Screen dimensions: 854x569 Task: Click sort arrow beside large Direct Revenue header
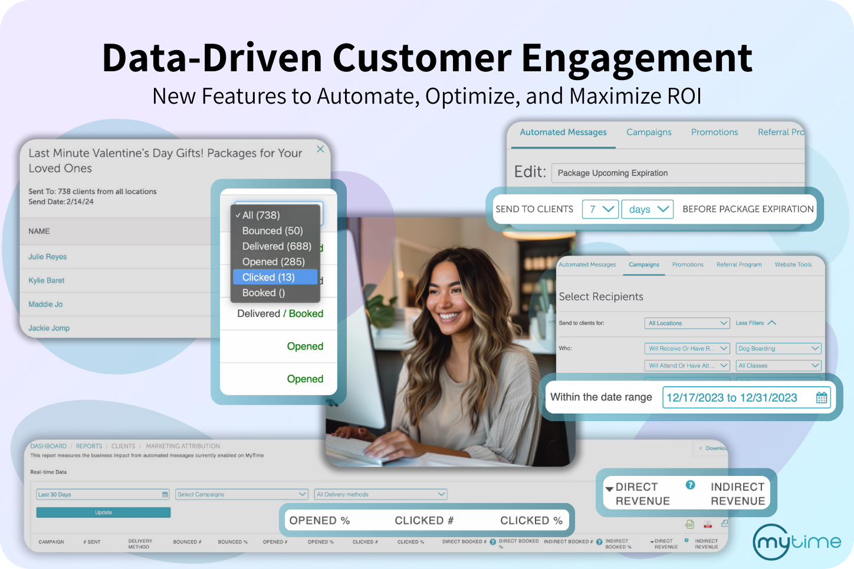[x=609, y=489]
